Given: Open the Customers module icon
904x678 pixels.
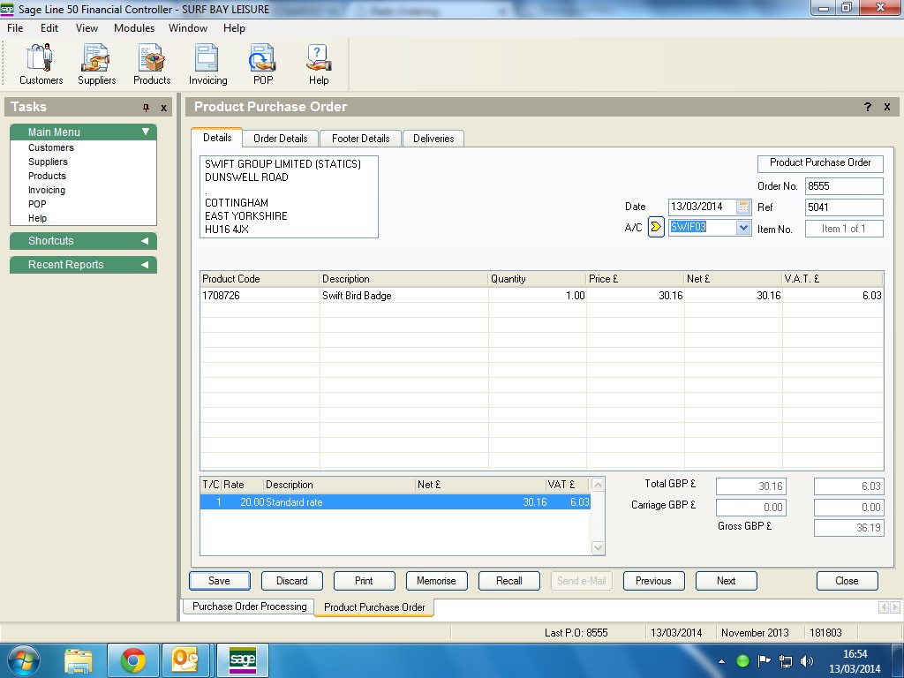Looking at the screenshot, I should pyautogui.click(x=41, y=64).
